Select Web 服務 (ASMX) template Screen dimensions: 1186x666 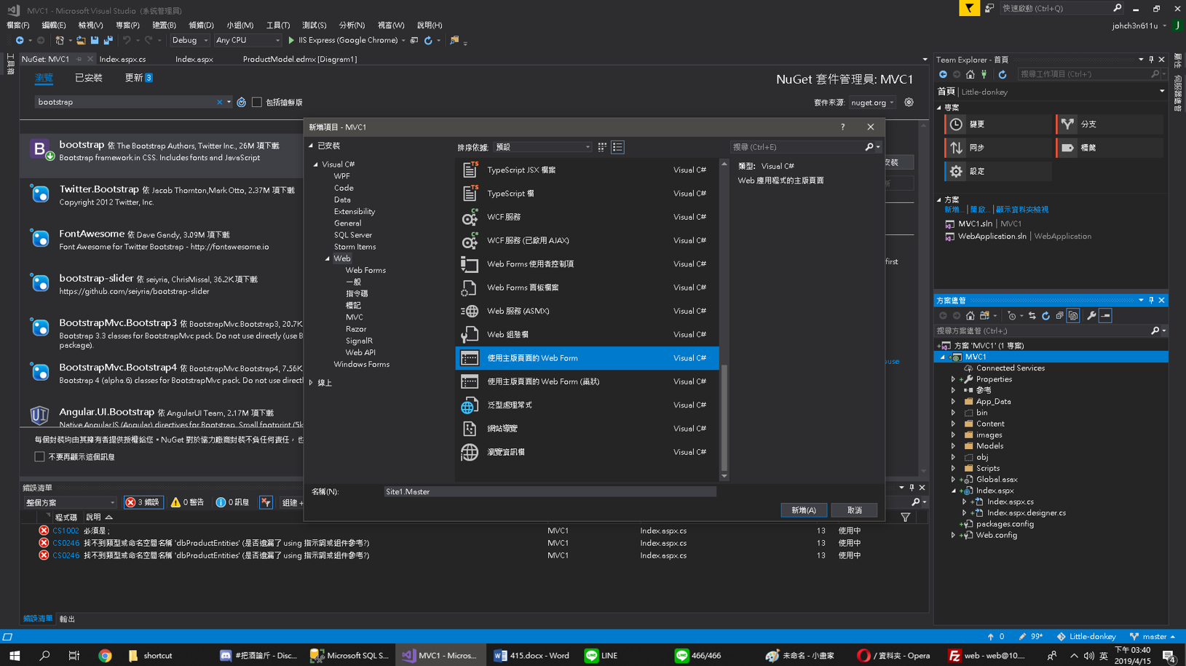tap(587, 311)
